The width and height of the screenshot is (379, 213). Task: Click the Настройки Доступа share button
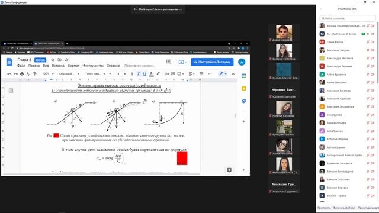click(212, 62)
